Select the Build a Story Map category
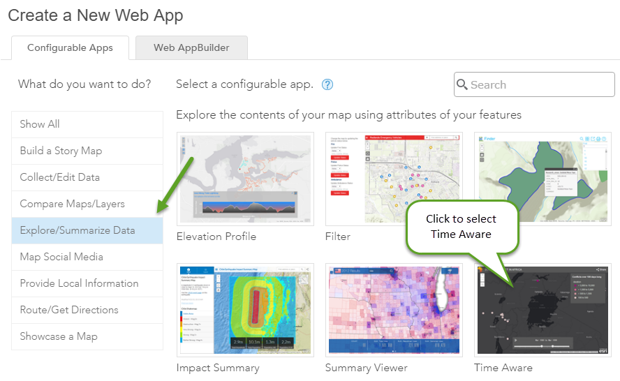Image resolution: width=620 pixels, height=381 pixels. [87, 151]
